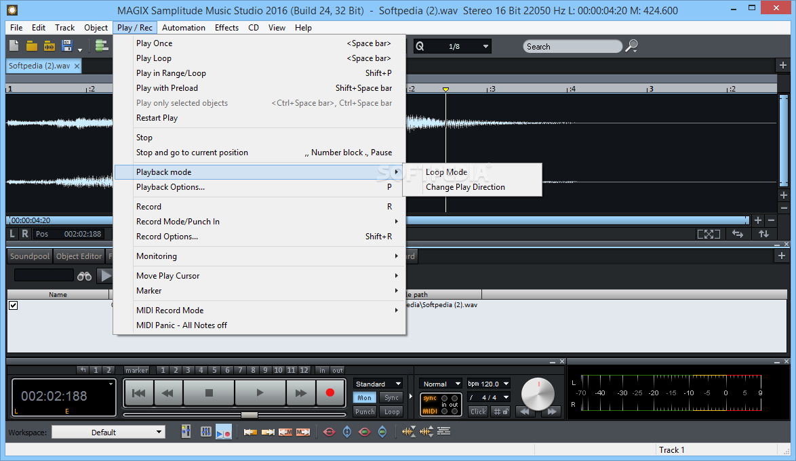This screenshot has height=461, width=796.
Task: Toggle the Punch button in transport
Action: click(365, 412)
